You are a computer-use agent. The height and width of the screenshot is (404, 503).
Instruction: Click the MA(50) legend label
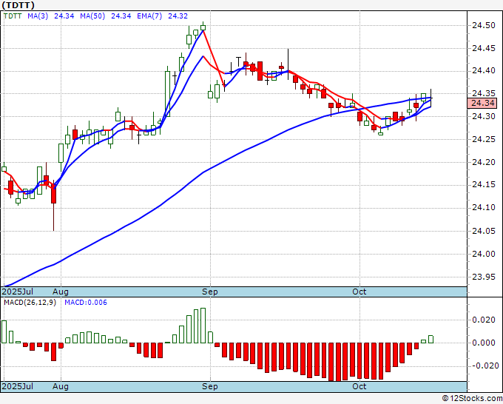(92, 16)
